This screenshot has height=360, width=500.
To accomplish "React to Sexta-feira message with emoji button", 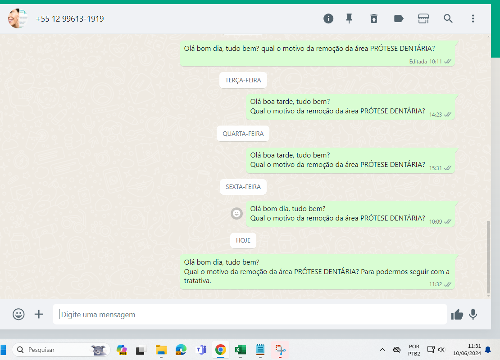I will [x=236, y=213].
